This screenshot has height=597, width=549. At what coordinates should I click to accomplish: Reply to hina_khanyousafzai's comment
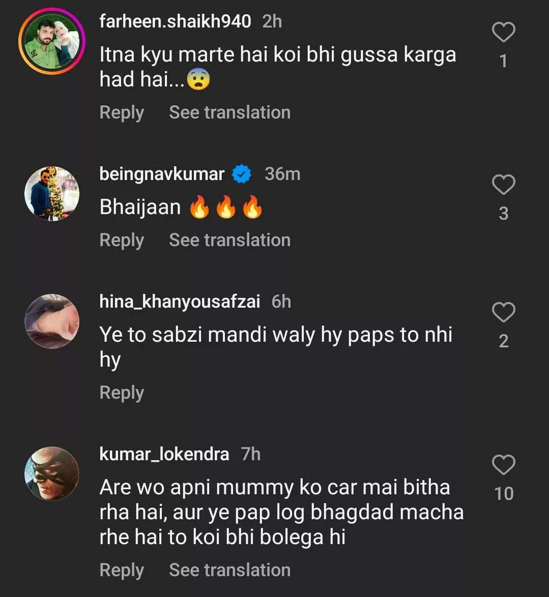(122, 393)
